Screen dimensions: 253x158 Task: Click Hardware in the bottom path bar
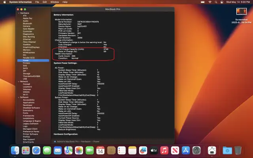(86, 141)
